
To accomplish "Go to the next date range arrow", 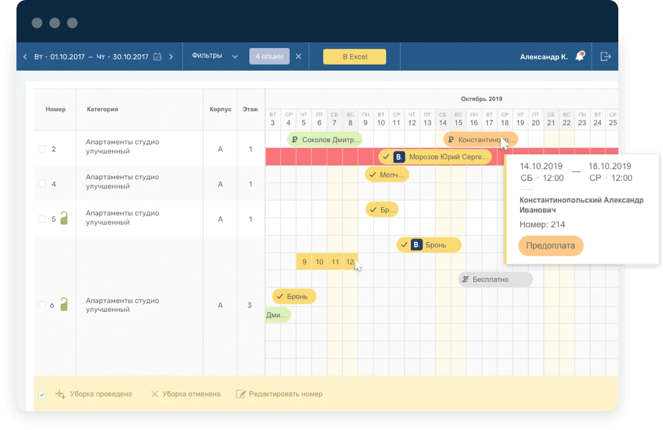I will click(171, 56).
